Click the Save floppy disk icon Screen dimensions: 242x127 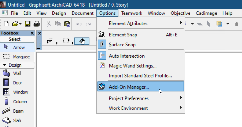click(27, 24)
